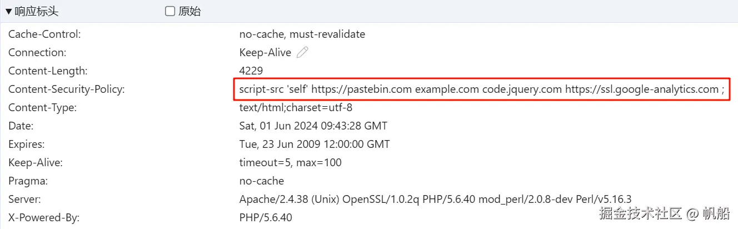Click the script-src policy value text

click(481, 89)
